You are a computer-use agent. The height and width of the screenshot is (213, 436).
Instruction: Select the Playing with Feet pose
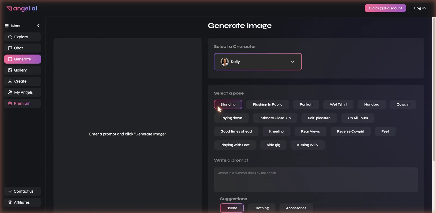pyautogui.click(x=235, y=145)
